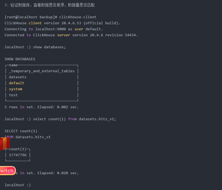Viewport: 222px width, 190px height.
Task: Select the _temporary_and_external_tables row
Action: coord(42,71)
